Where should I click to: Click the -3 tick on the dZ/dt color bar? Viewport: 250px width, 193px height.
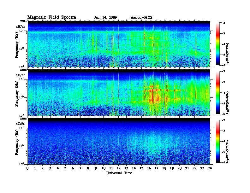[x=223, y=131]
